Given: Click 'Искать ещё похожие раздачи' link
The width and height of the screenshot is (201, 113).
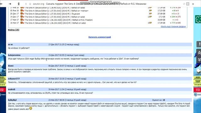Looking at the screenshot, I should click(x=173, y=26).
